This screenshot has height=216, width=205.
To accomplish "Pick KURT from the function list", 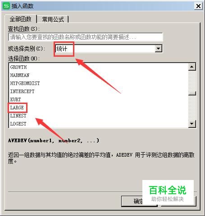I will [15, 99].
